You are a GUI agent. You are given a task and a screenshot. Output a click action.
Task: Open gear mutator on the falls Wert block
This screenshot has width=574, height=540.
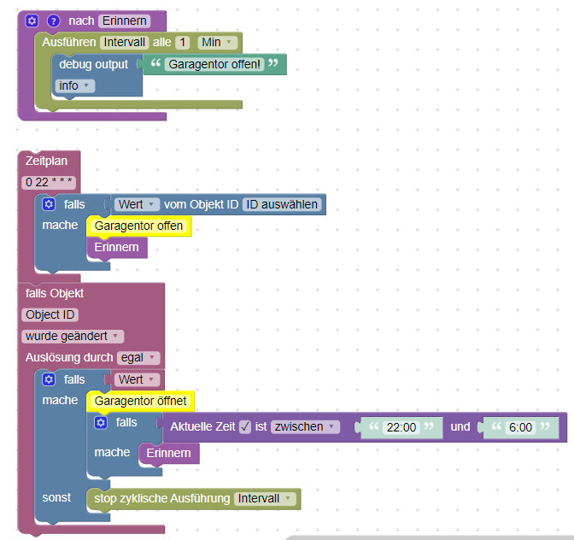[49, 379]
